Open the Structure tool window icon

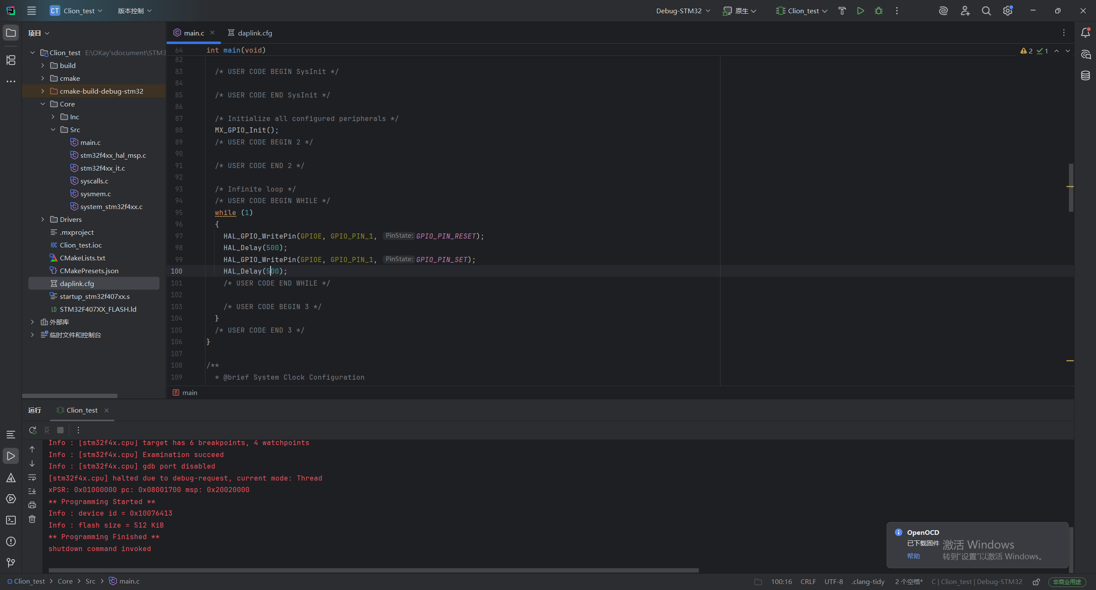click(11, 60)
